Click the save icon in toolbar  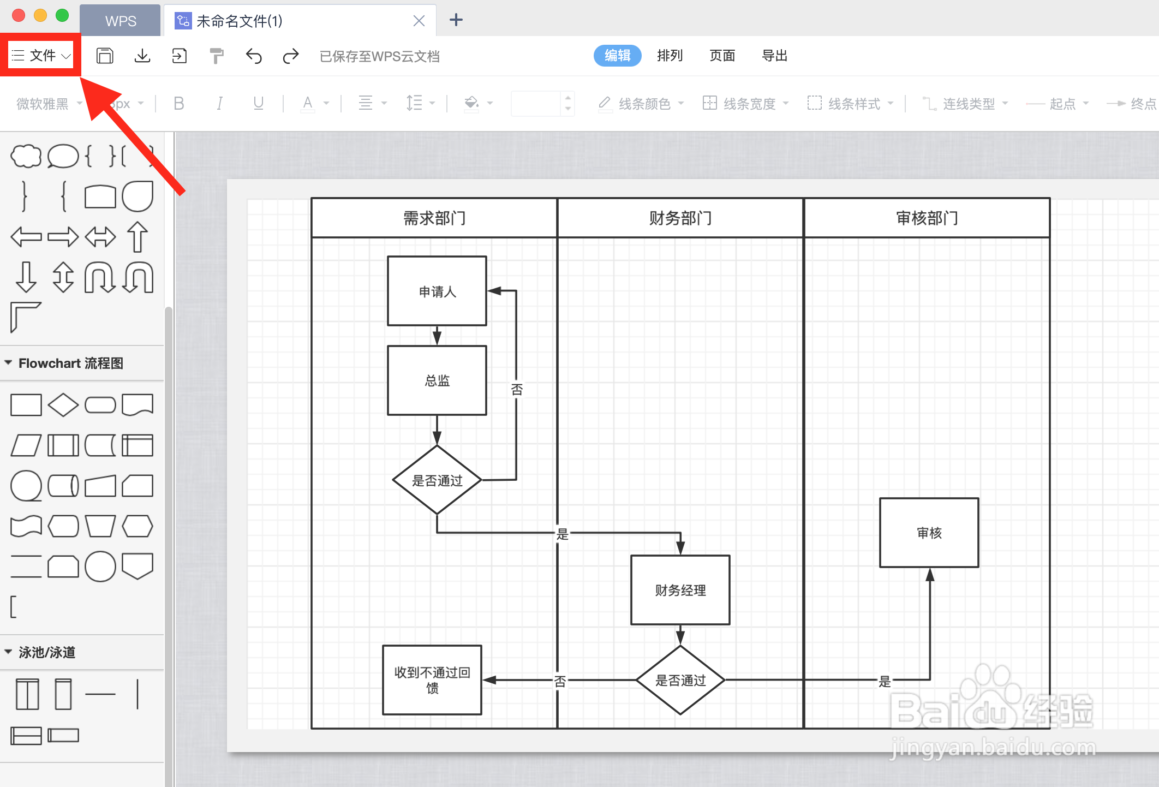(x=105, y=56)
